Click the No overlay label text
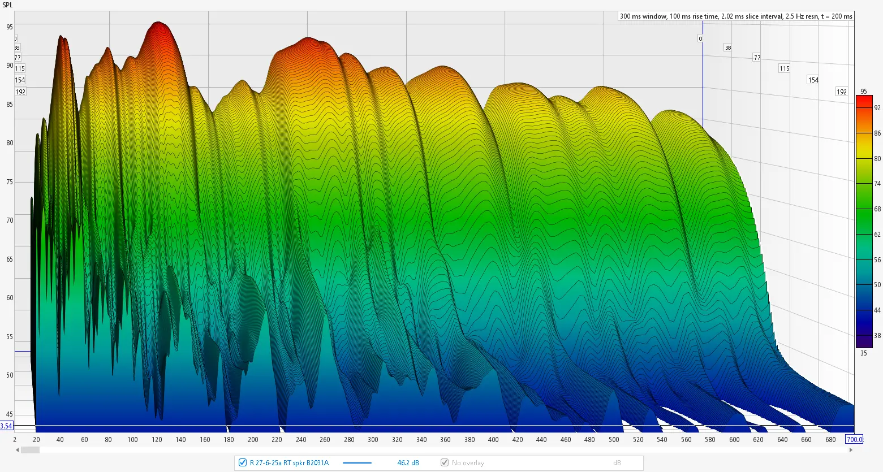The image size is (883, 472). [468, 463]
